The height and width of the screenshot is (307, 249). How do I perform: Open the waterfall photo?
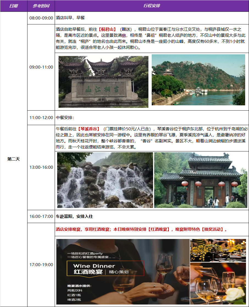pyautogui.click(x=105, y=180)
